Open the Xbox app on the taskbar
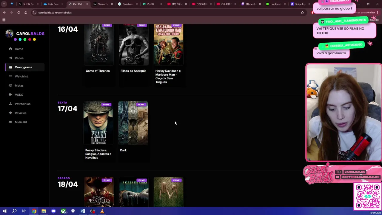The image size is (382, 215). pyautogui.click(x=63, y=211)
